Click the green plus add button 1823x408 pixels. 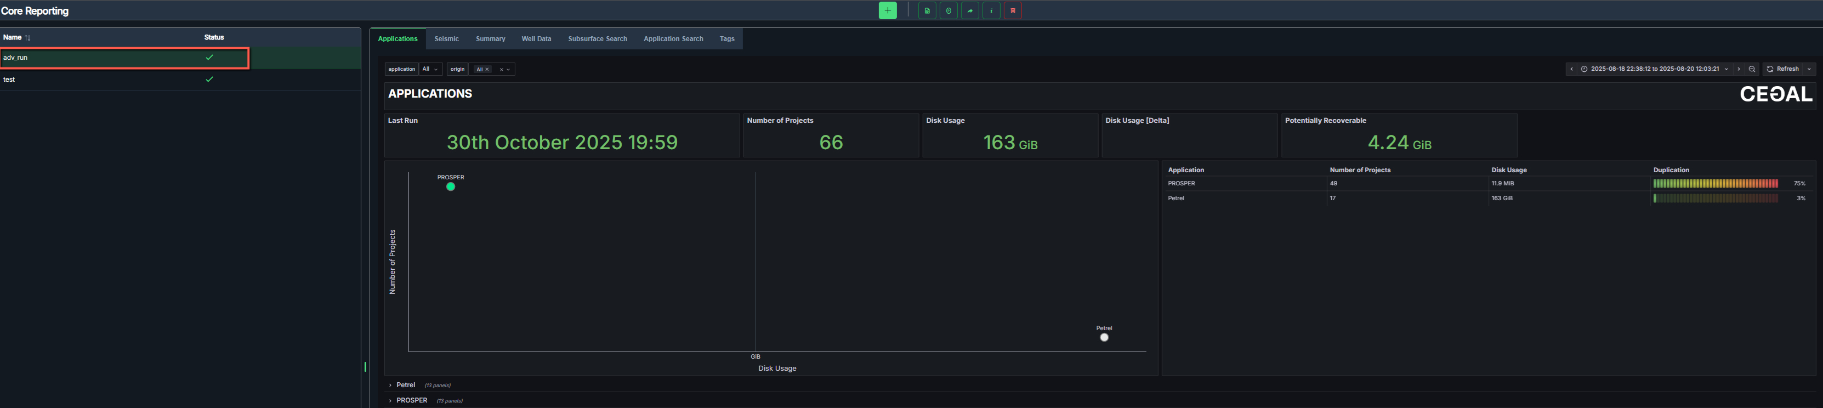coord(888,10)
